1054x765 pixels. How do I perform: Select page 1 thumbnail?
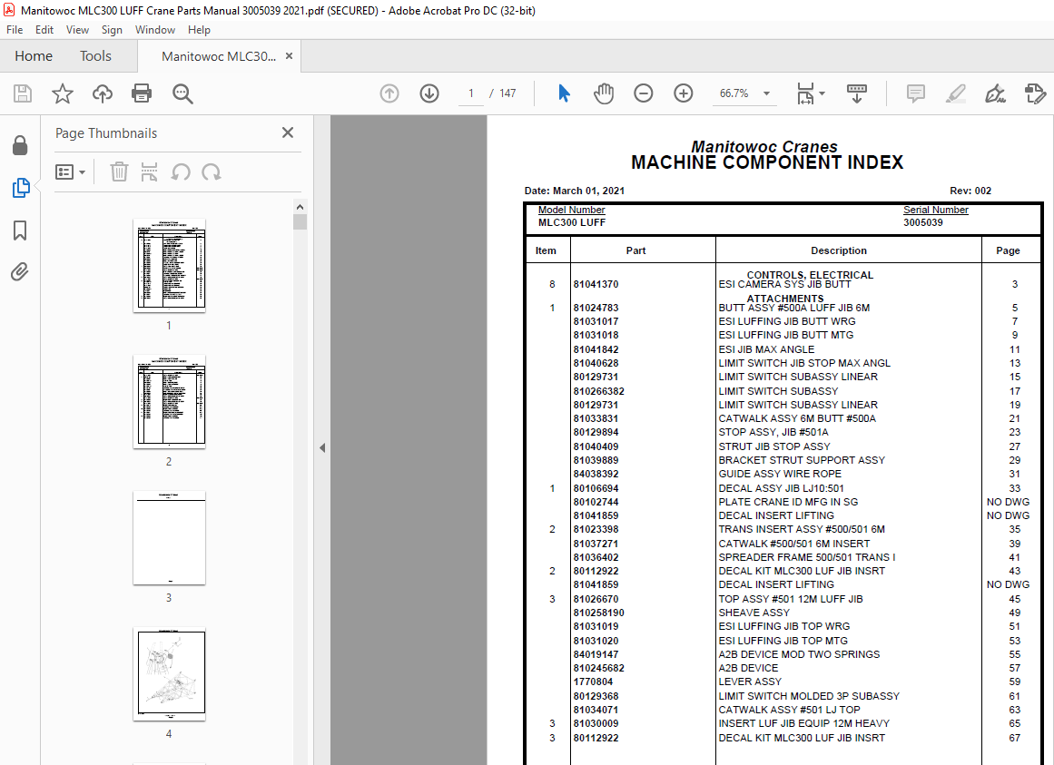point(170,265)
